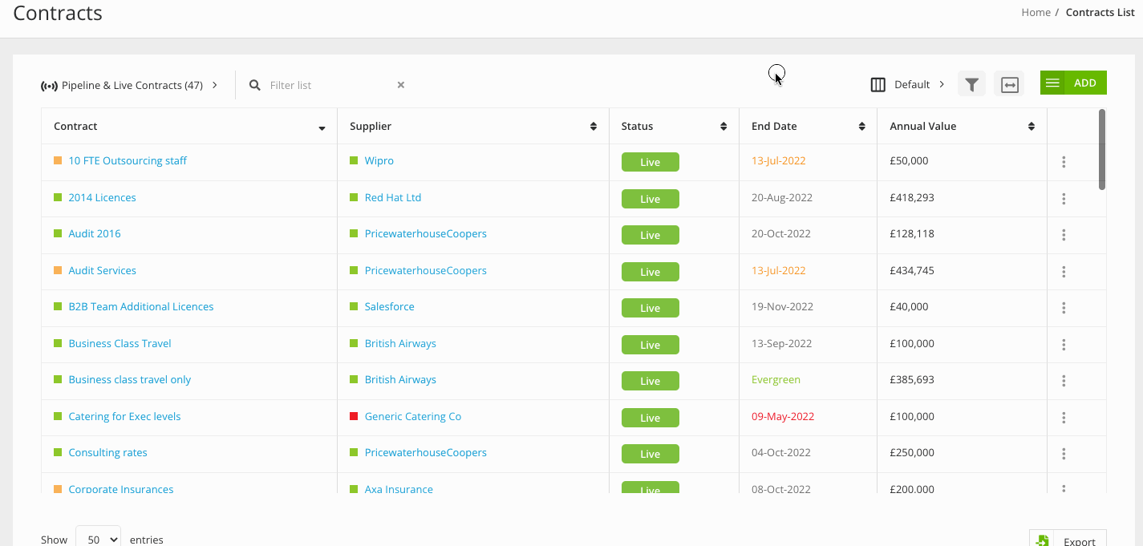Click inside the Filter list field
This screenshot has height=546, width=1143.
click(329, 85)
